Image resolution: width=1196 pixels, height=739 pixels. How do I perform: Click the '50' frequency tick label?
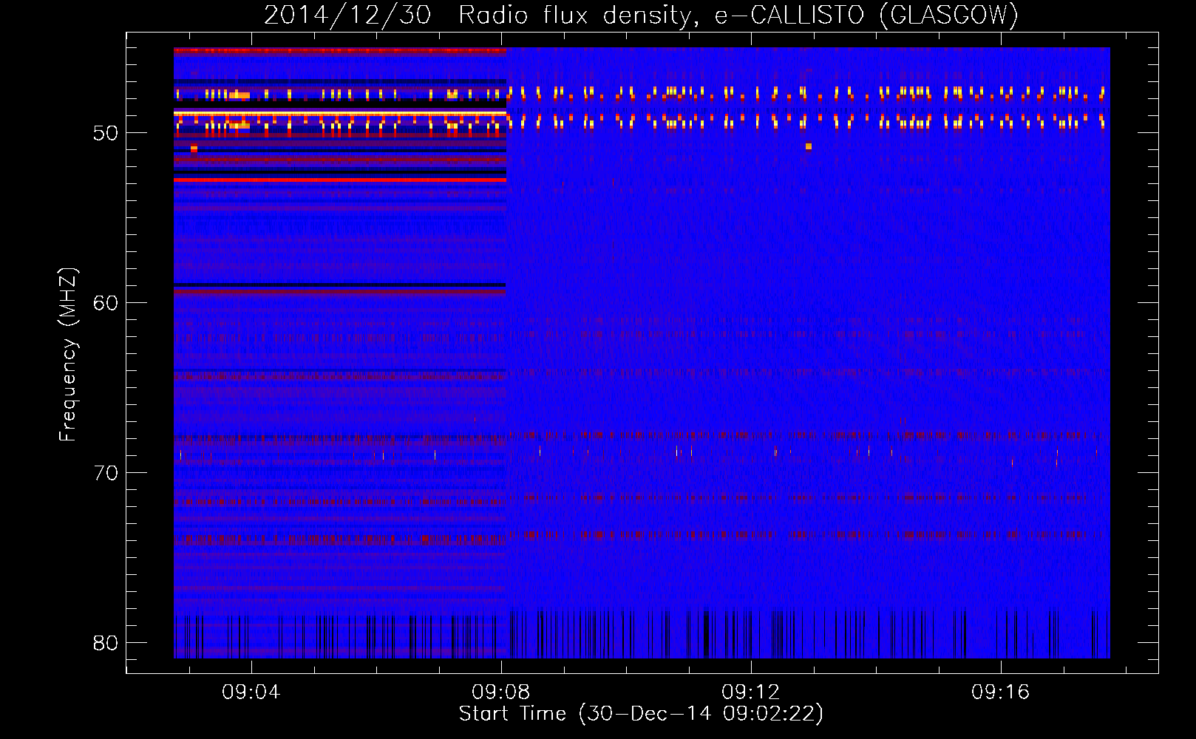pyautogui.click(x=106, y=133)
